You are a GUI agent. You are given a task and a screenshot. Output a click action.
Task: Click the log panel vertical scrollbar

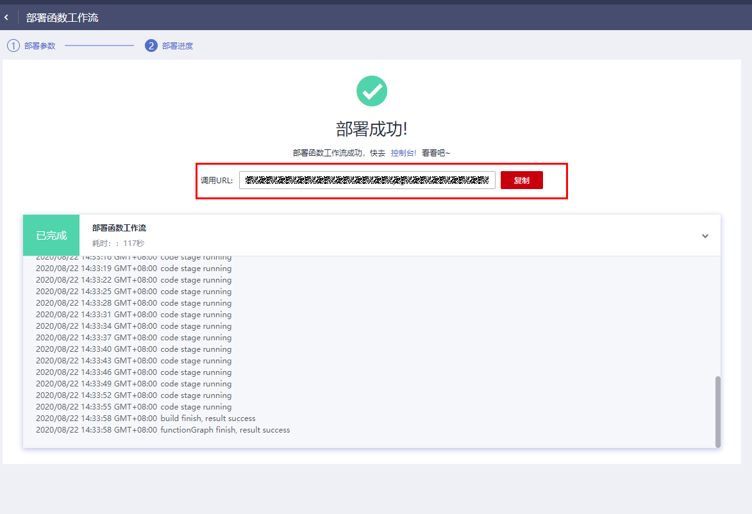717,411
